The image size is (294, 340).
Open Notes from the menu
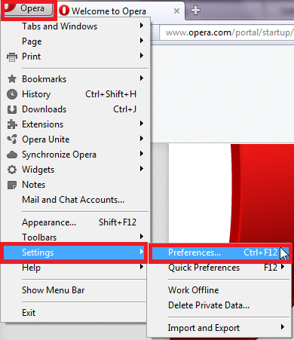(75, 185)
